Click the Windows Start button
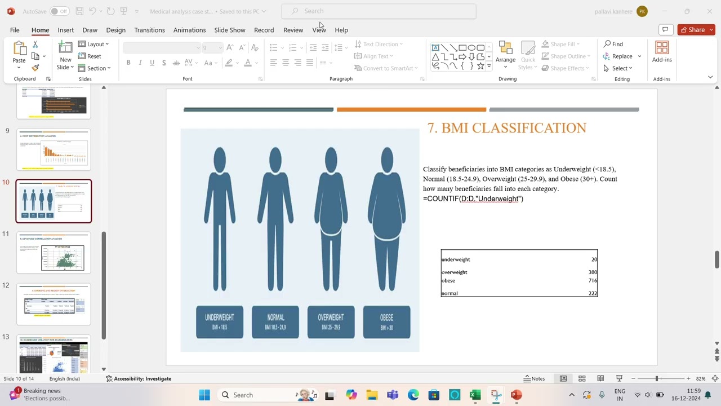Viewport: 721px width, 406px height. (204, 395)
